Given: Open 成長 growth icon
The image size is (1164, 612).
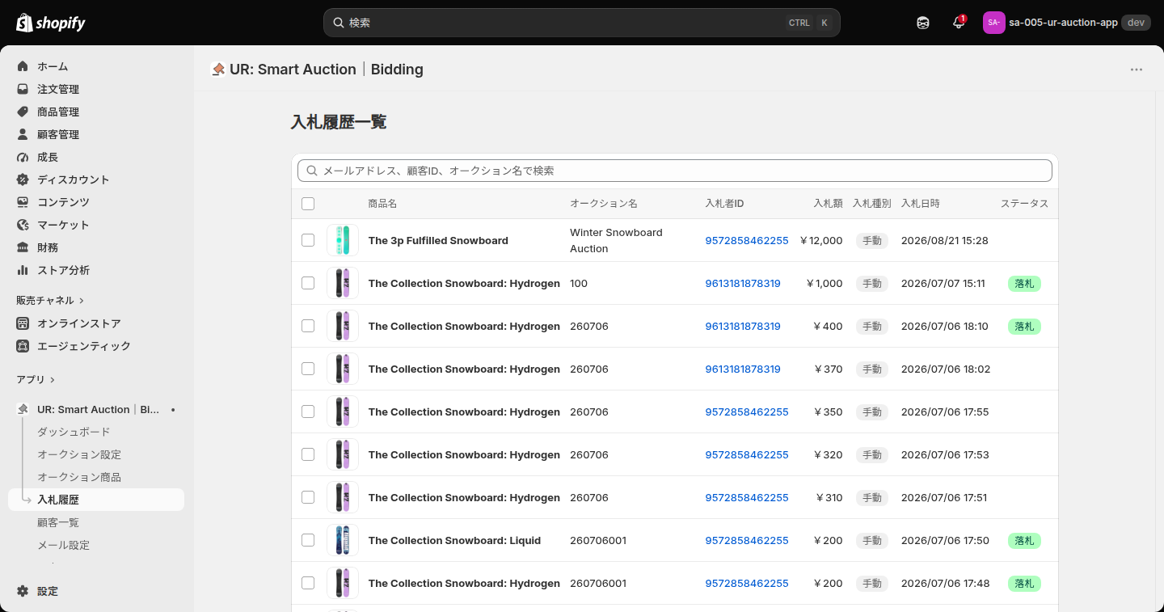Looking at the screenshot, I should coord(23,157).
